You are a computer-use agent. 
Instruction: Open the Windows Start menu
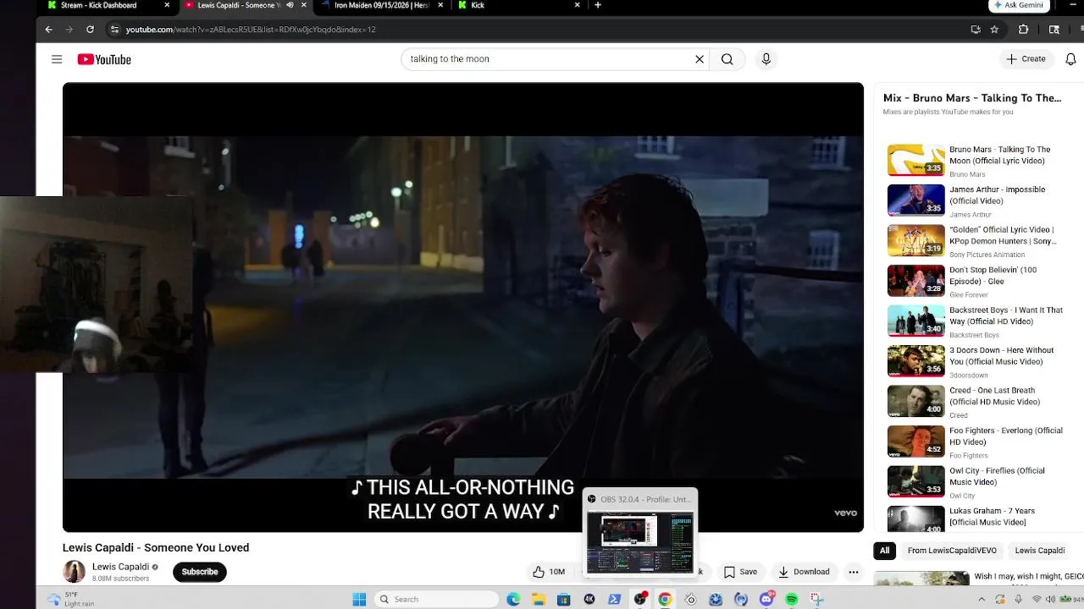click(359, 599)
